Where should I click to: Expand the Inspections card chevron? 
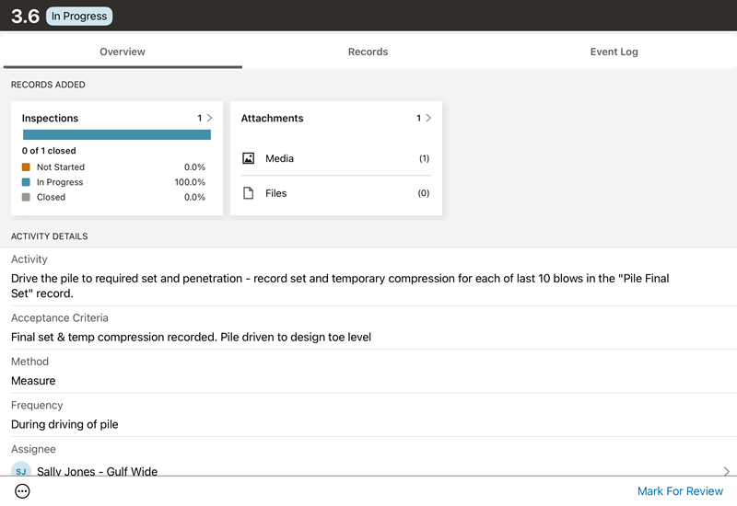[x=209, y=118]
